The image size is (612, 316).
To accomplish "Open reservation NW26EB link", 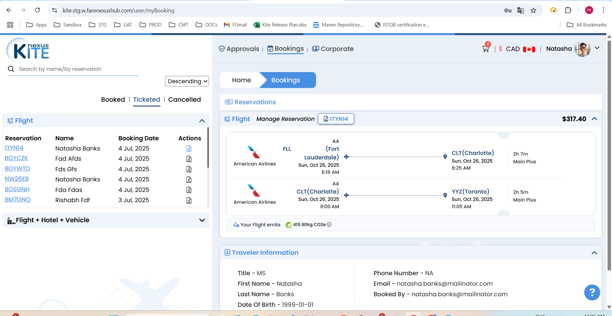I will click(x=17, y=179).
